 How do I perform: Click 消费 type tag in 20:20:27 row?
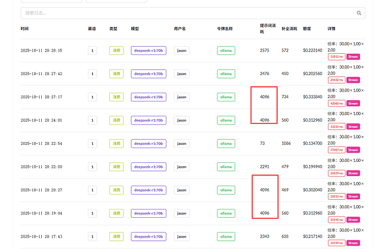(116, 190)
